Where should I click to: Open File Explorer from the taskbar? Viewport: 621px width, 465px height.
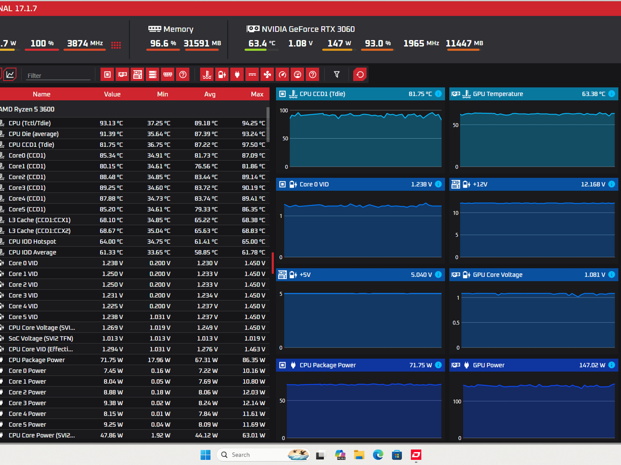coord(359,455)
